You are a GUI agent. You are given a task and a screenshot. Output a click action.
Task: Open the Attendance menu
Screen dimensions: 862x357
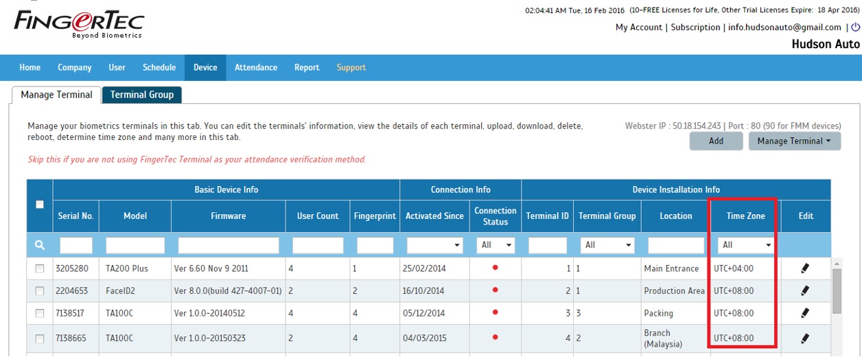[x=256, y=67]
